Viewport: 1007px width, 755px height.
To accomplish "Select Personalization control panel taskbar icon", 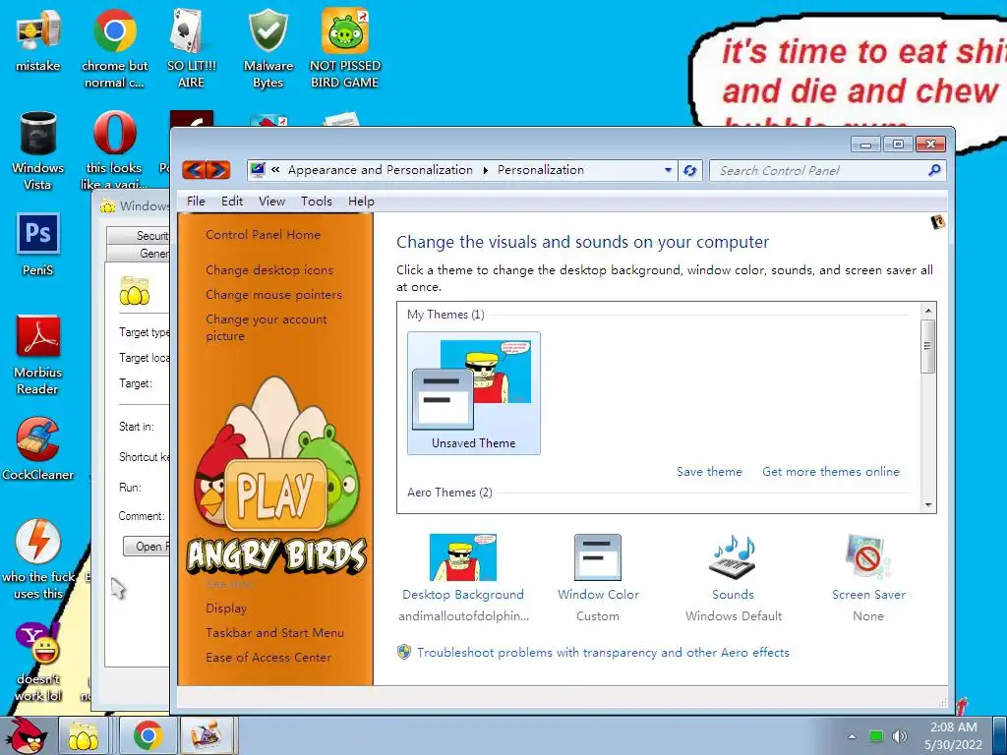I will (x=205, y=735).
